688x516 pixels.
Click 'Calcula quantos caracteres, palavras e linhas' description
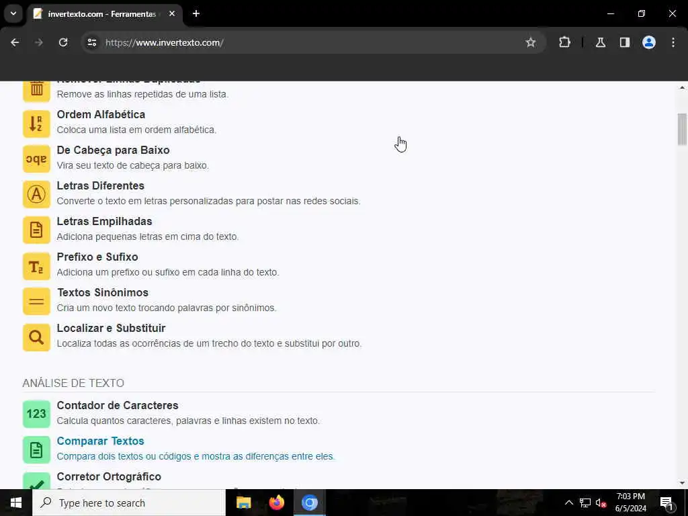pyautogui.click(x=188, y=421)
